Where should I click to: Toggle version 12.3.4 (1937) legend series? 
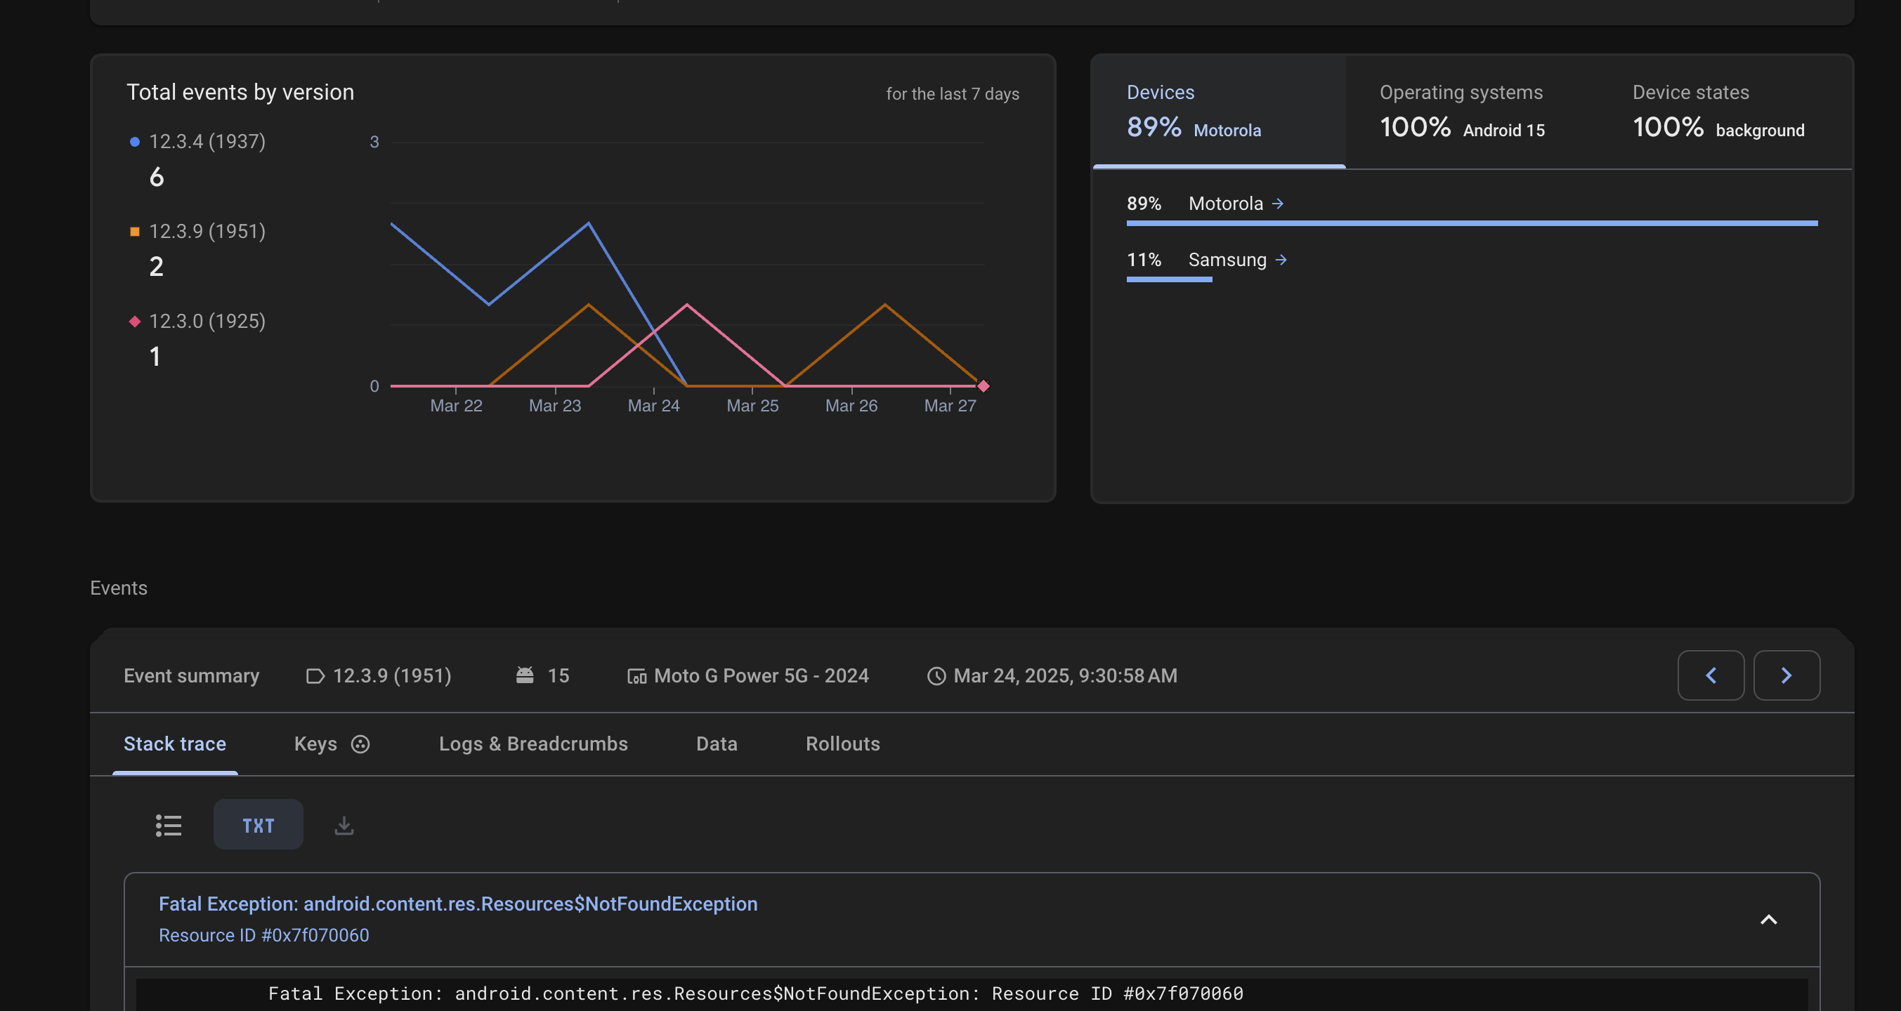click(x=207, y=142)
